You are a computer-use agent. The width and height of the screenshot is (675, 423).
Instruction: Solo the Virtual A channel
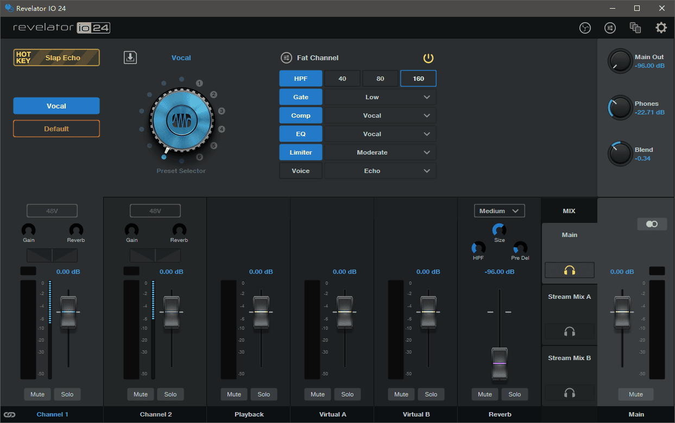(x=348, y=394)
